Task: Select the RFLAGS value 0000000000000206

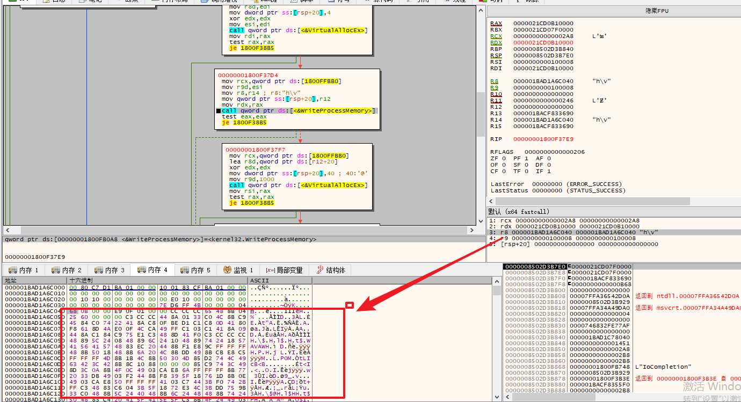Action: (554, 152)
